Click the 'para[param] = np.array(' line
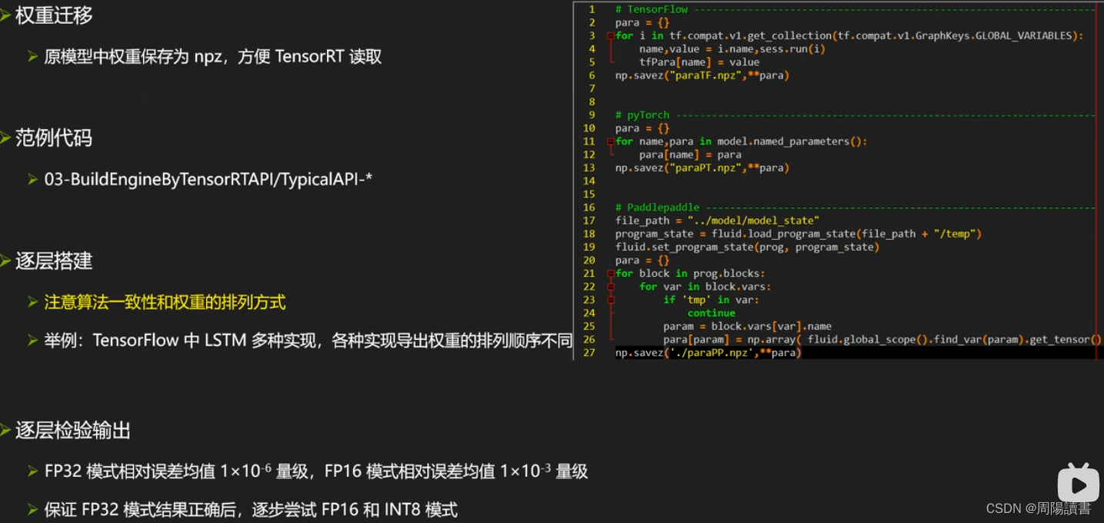This screenshot has width=1104, height=523. tap(882, 339)
